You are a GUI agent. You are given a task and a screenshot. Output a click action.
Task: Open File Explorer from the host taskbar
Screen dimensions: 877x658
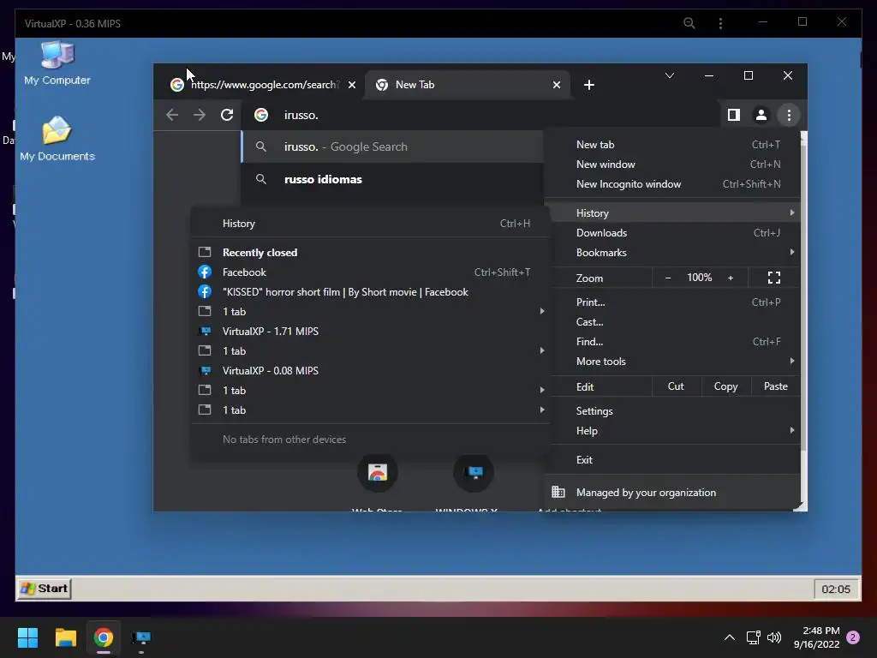(65, 637)
